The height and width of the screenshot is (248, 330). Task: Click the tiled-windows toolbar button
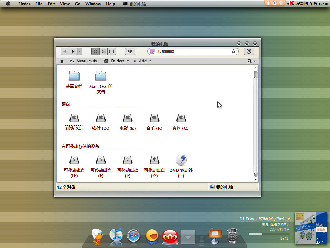[130, 51]
